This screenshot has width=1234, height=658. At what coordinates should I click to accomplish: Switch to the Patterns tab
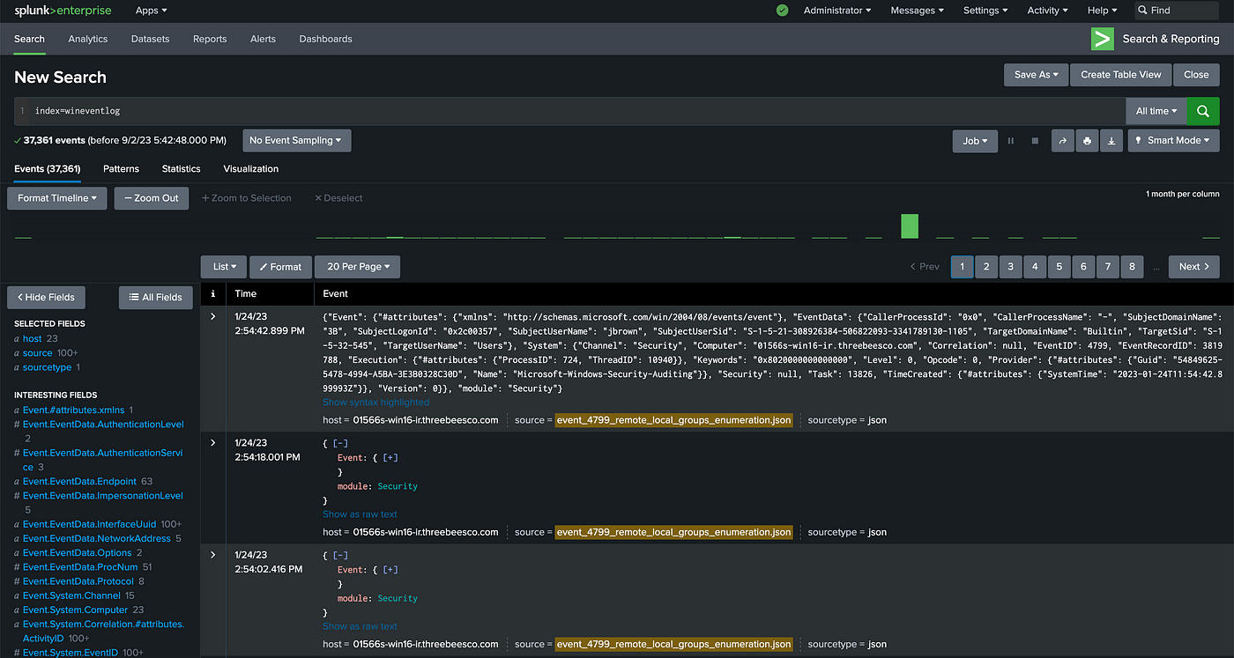click(121, 169)
